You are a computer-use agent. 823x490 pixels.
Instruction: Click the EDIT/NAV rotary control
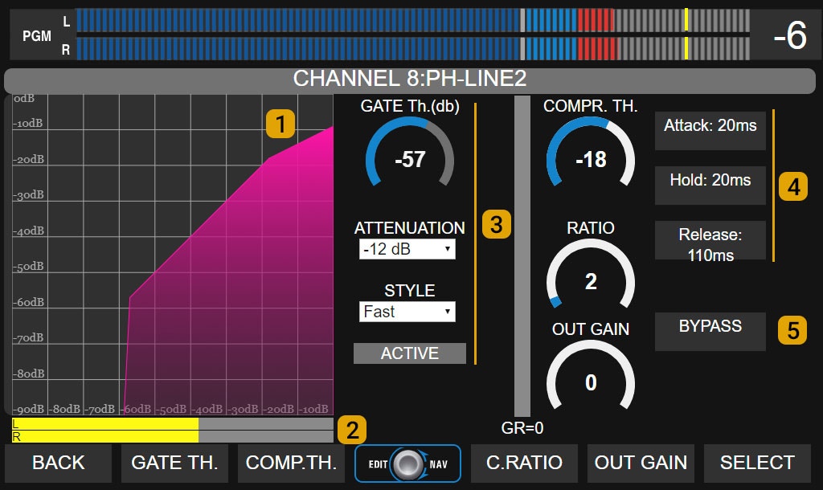tap(407, 463)
